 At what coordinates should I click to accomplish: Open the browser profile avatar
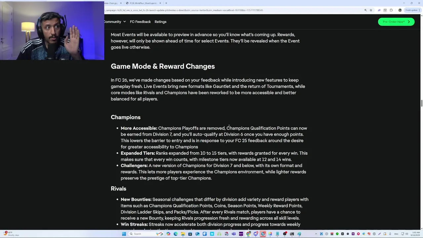coord(400,10)
